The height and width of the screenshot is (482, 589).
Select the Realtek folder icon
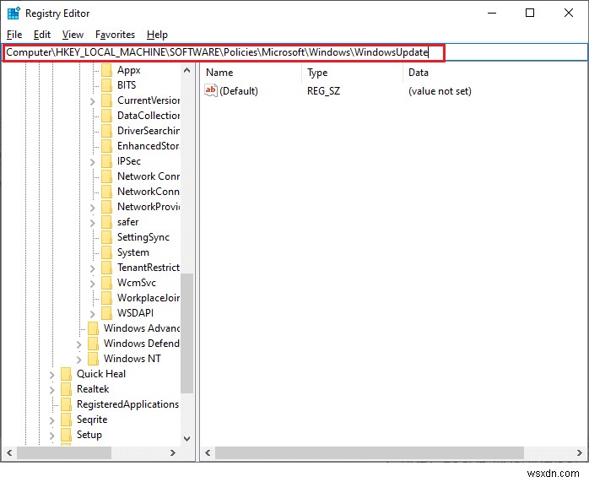point(66,389)
